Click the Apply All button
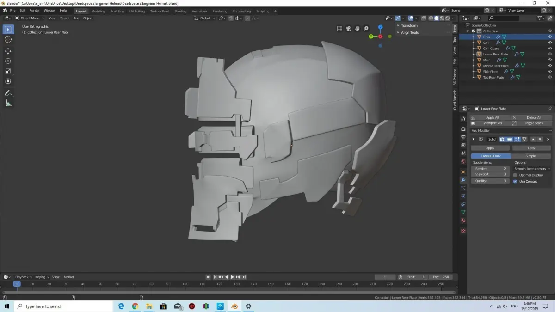This screenshot has width=555, height=312. point(490,117)
